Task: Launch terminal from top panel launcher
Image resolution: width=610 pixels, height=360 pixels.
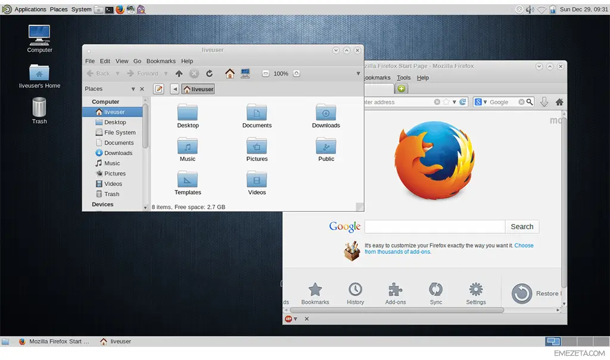Action: point(110,10)
